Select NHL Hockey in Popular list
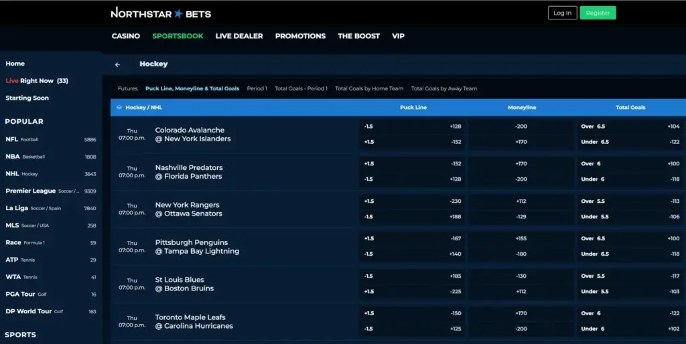 pyautogui.click(x=51, y=173)
